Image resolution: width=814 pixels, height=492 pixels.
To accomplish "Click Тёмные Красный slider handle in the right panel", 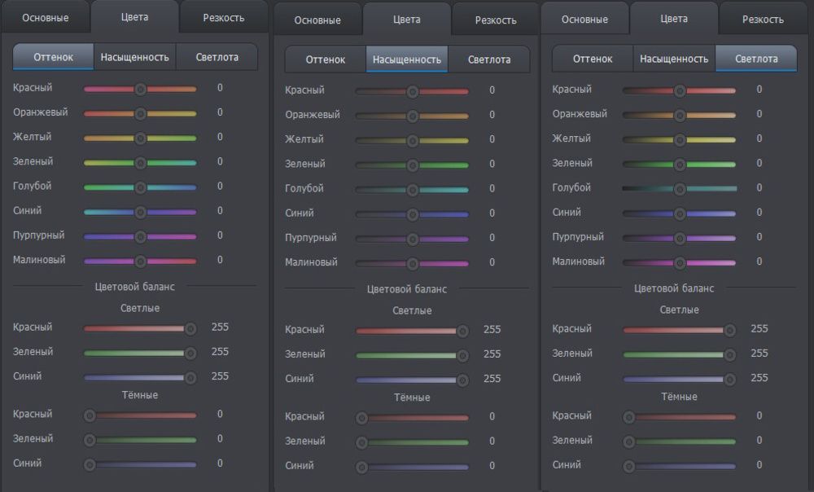I will [628, 417].
